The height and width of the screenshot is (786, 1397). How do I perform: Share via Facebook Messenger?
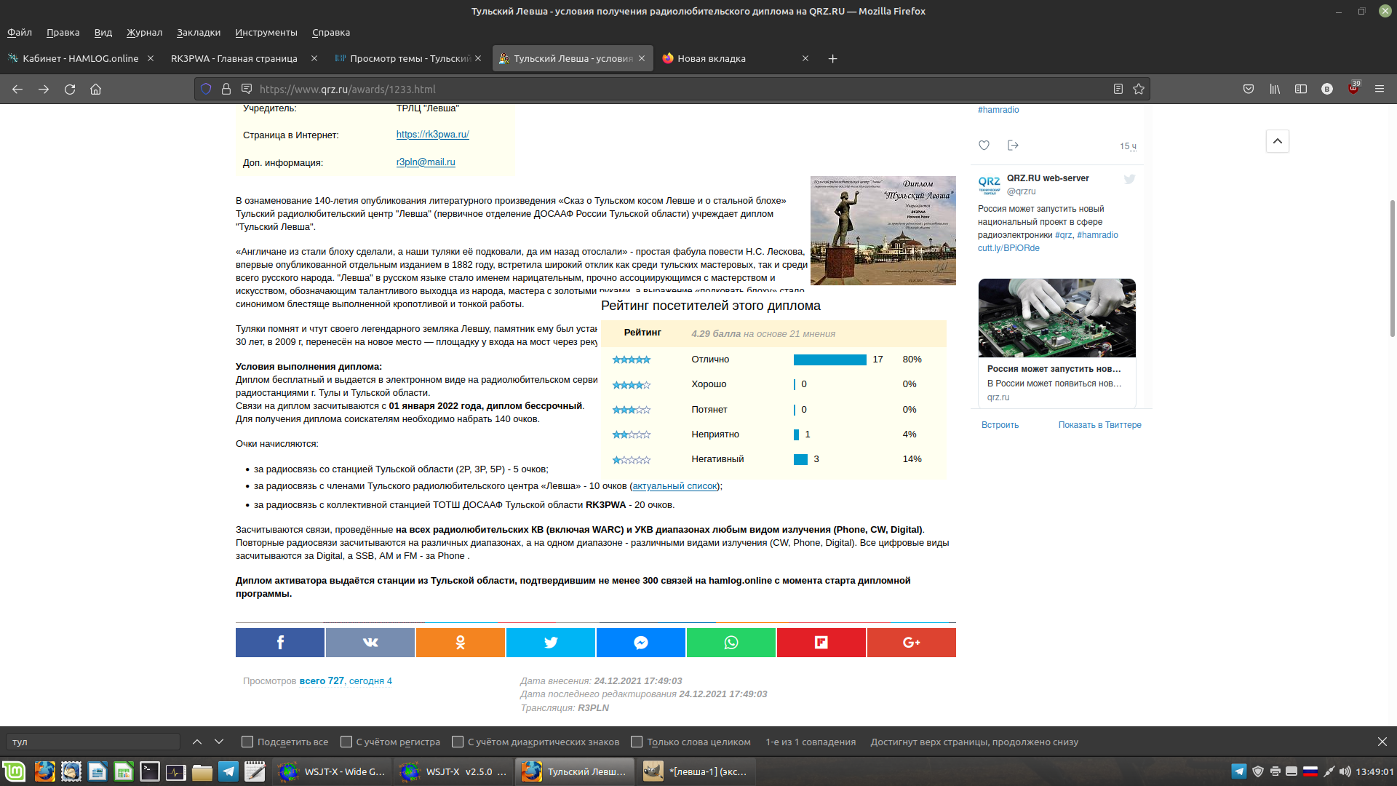tap(641, 643)
